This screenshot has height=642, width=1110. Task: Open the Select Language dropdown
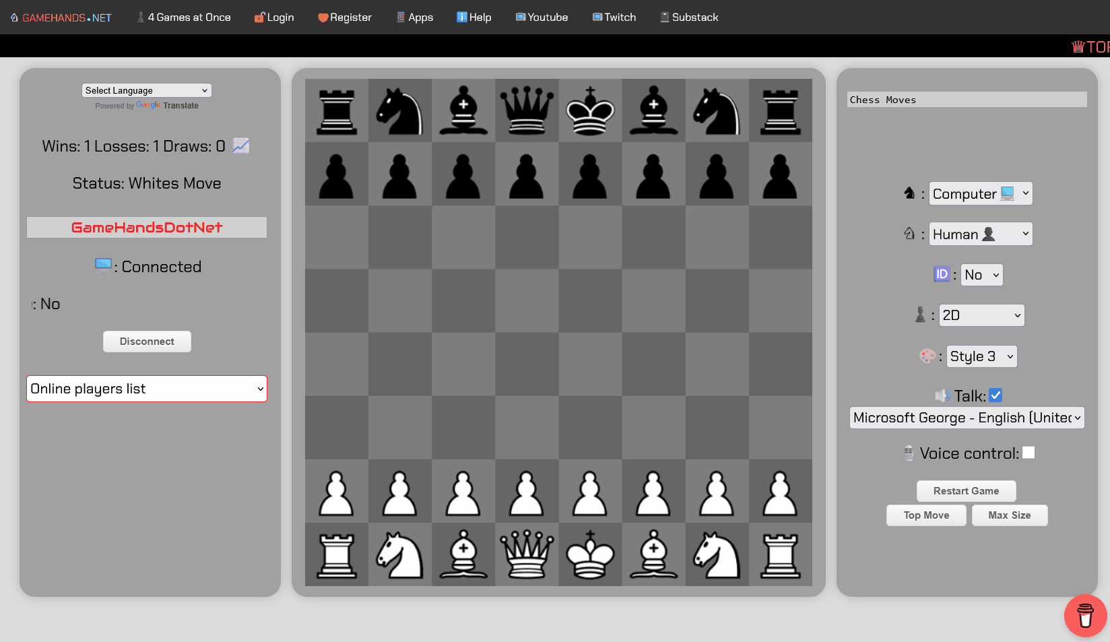coord(146,90)
